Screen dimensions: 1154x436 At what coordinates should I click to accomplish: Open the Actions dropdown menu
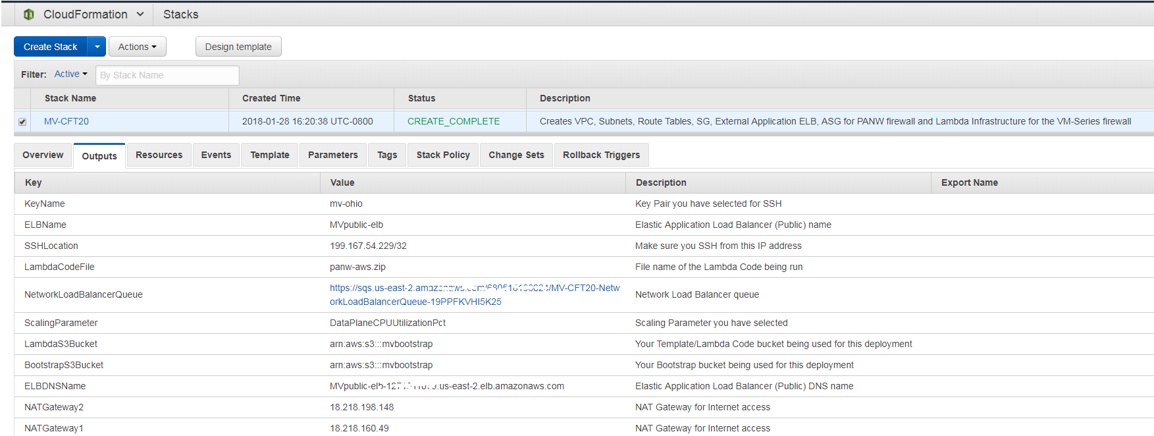137,47
